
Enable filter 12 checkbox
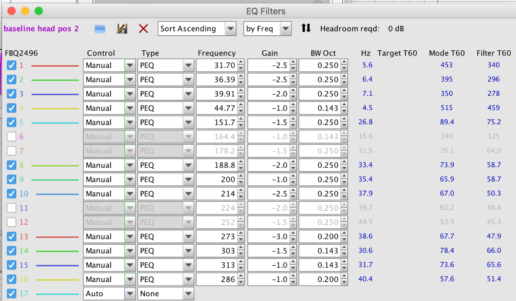[12, 222]
